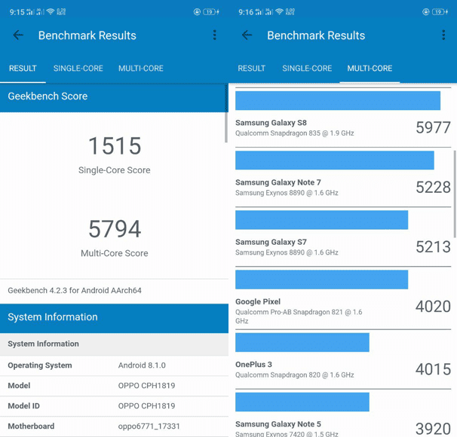Tap score value 5977

coord(433,127)
